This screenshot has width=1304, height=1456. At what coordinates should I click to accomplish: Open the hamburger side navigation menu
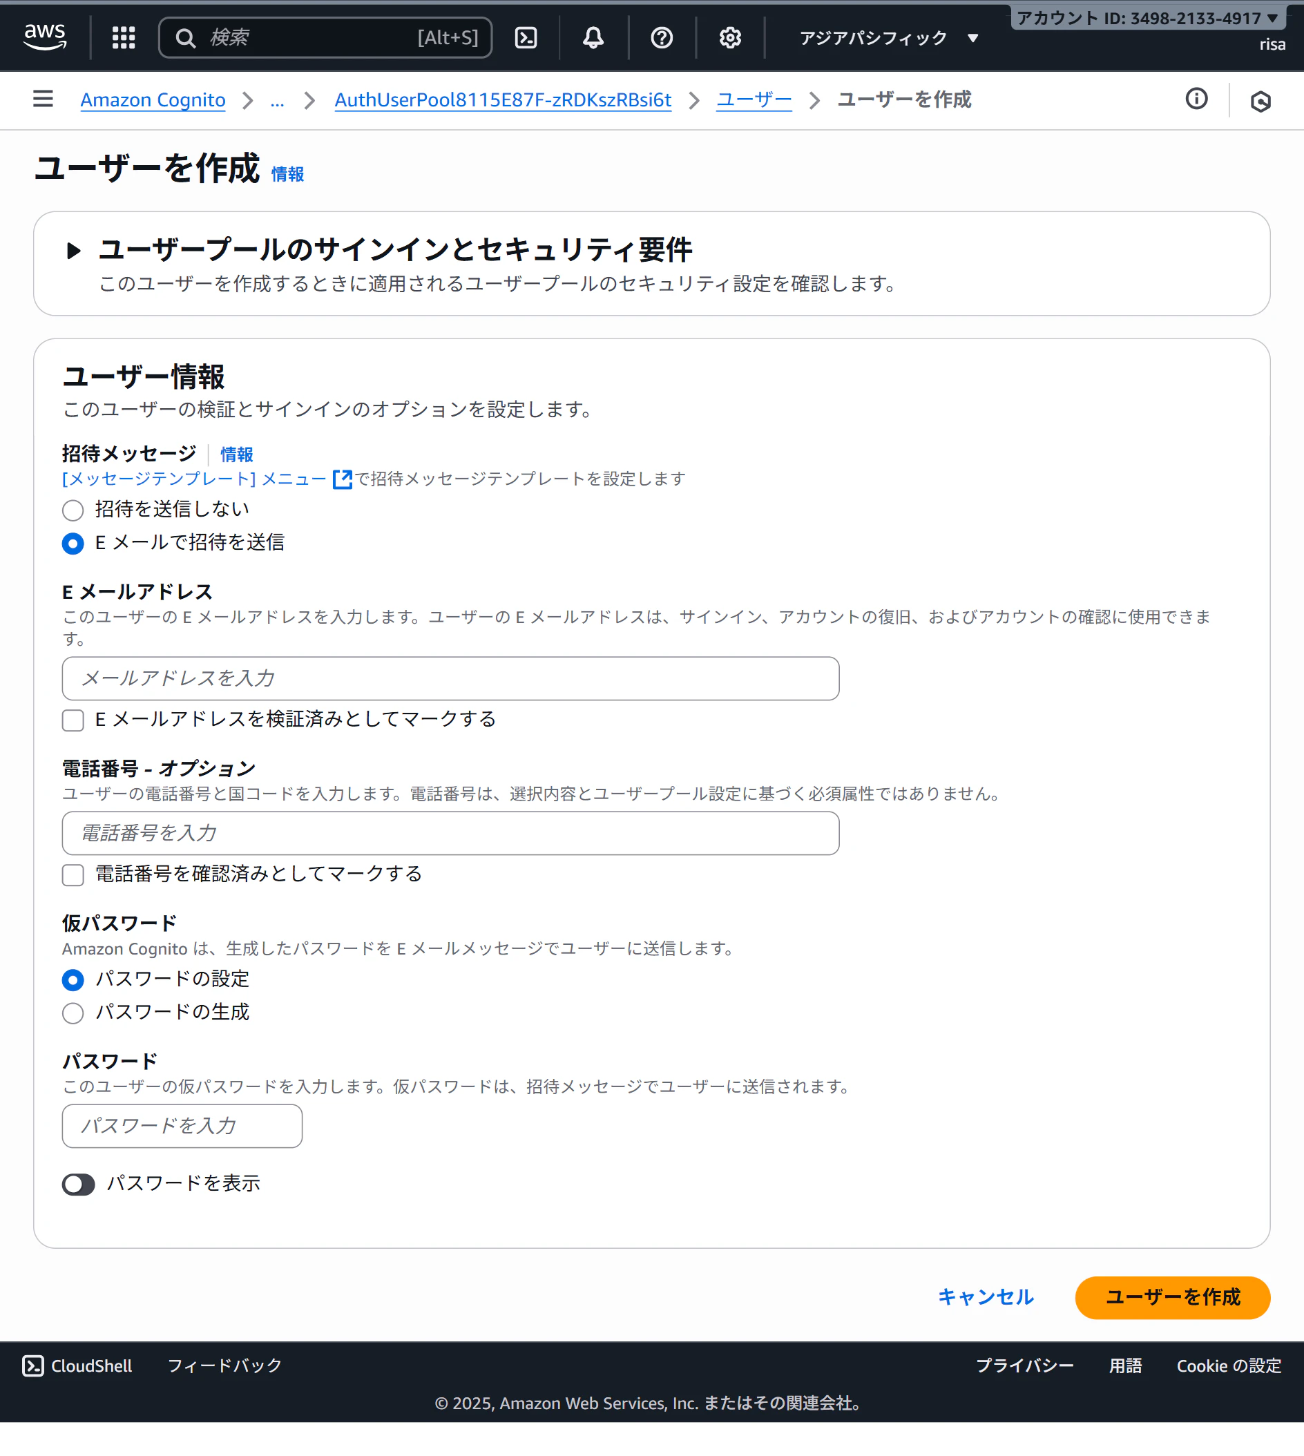(43, 99)
